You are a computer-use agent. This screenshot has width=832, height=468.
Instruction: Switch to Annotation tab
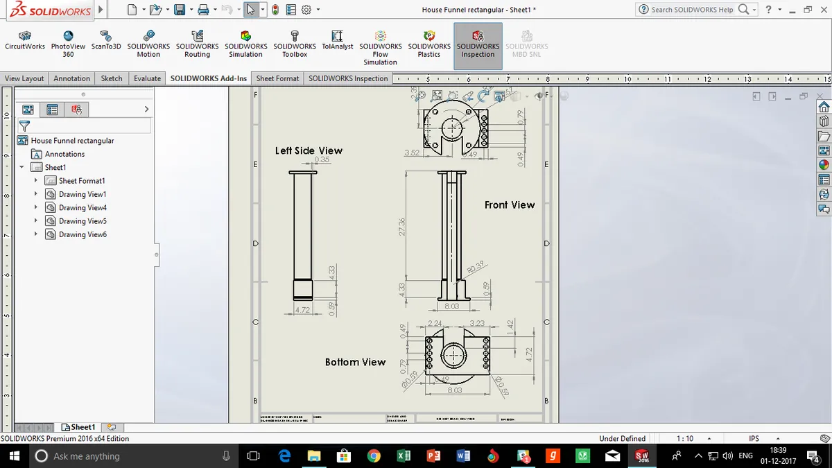72,78
